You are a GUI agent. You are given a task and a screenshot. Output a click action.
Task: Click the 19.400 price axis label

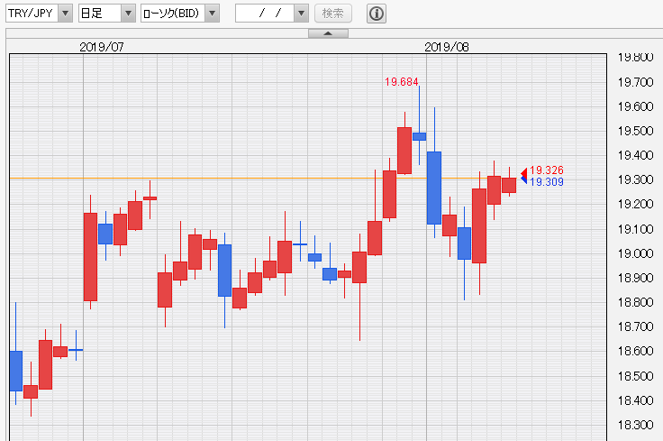(x=635, y=155)
